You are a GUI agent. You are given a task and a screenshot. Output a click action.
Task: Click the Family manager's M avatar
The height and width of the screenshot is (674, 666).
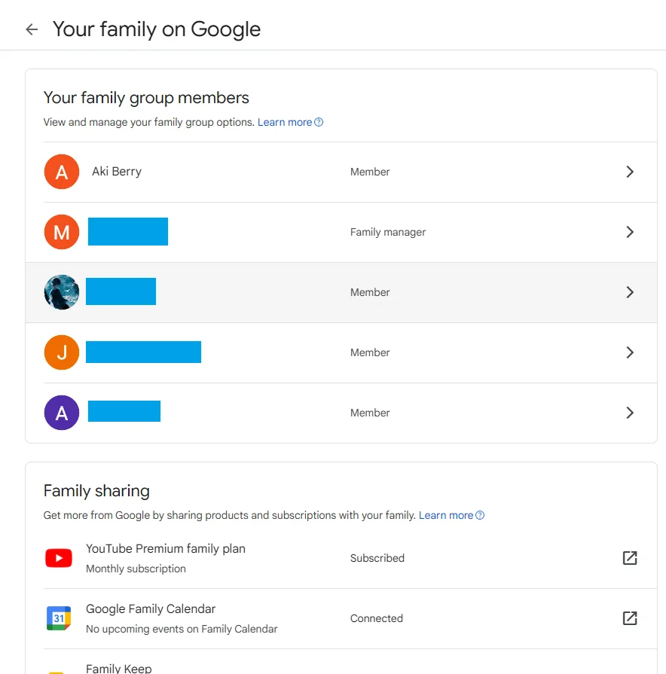[62, 232]
